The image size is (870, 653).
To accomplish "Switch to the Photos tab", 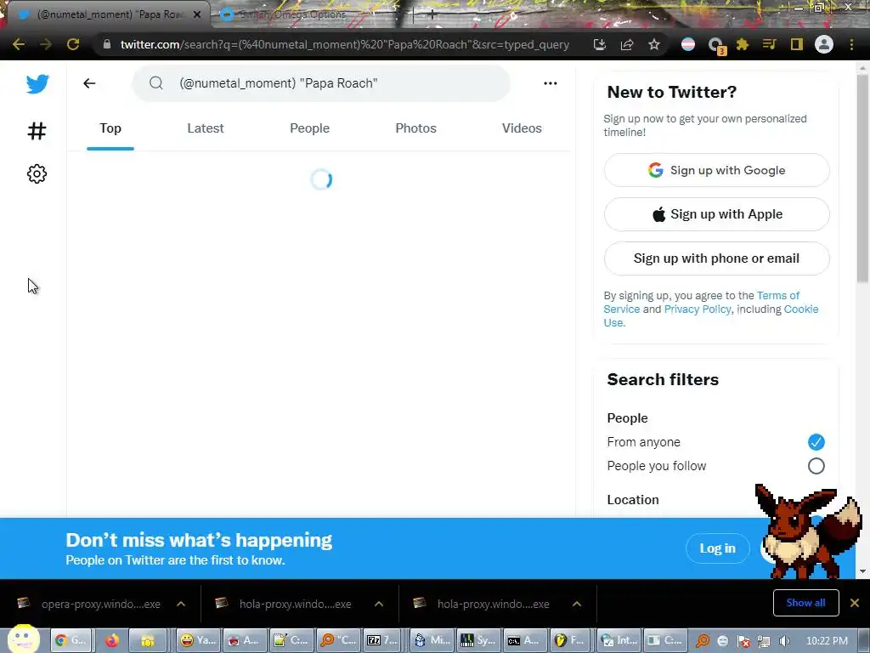I will pos(415,129).
